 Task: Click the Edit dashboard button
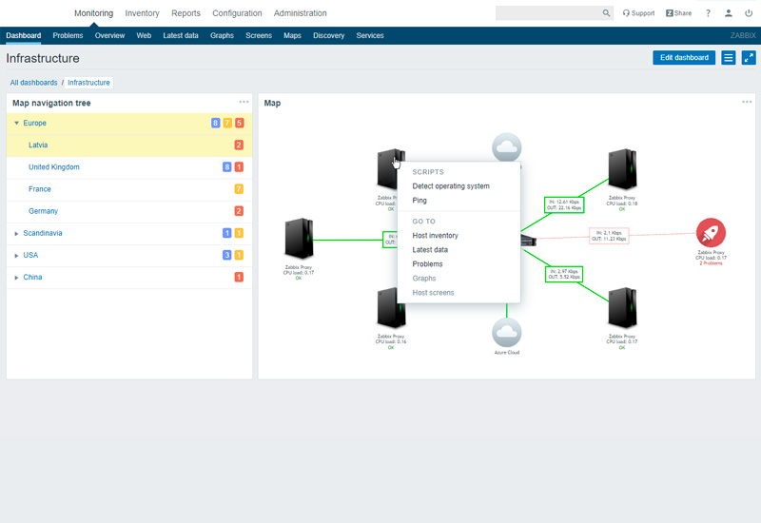click(684, 58)
